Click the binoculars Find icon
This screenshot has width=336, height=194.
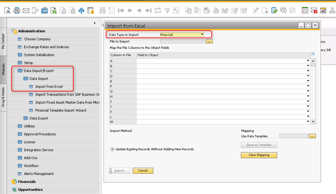pyautogui.click(x=102, y=10)
